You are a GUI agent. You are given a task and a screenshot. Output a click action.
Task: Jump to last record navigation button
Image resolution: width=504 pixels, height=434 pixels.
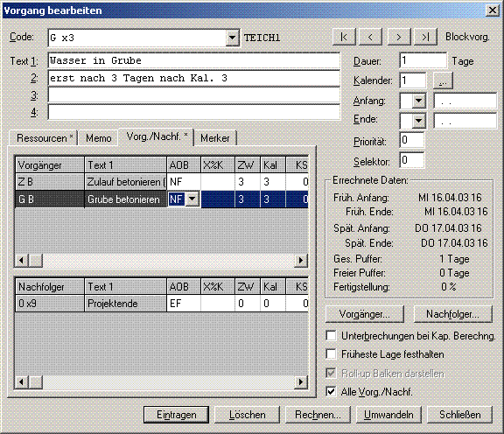click(x=425, y=37)
